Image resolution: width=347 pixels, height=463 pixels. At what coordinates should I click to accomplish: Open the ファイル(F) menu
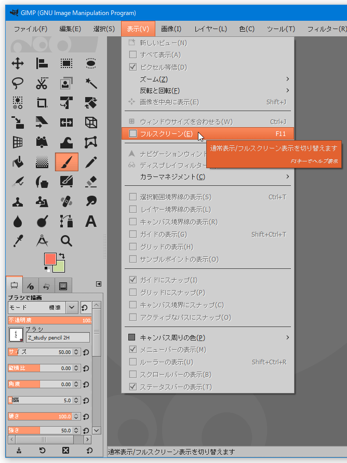point(31,29)
